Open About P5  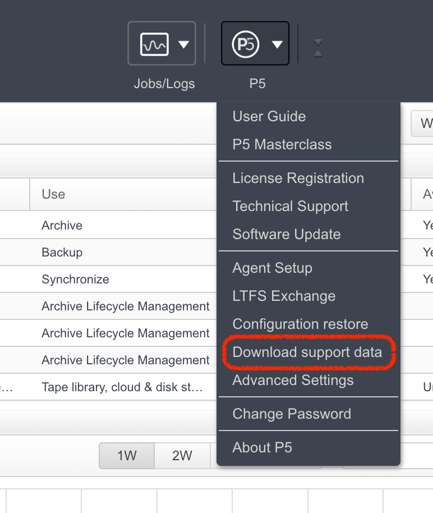(262, 448)
